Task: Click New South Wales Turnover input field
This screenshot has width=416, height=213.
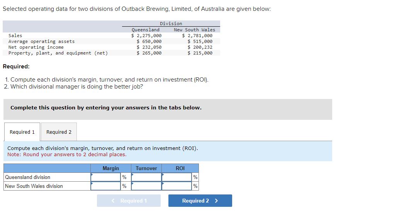Action: (x=146, y=186)
